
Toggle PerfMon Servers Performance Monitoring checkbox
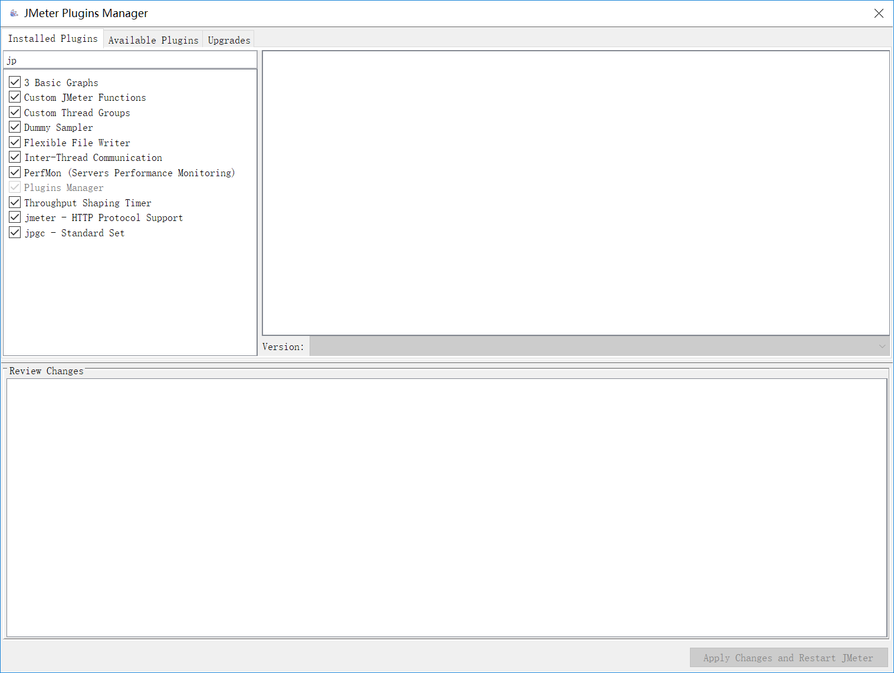[15, 172]
